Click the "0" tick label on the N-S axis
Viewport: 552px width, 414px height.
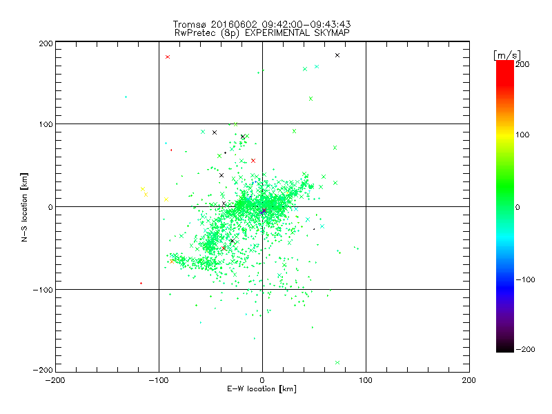[x=50, y=207]
